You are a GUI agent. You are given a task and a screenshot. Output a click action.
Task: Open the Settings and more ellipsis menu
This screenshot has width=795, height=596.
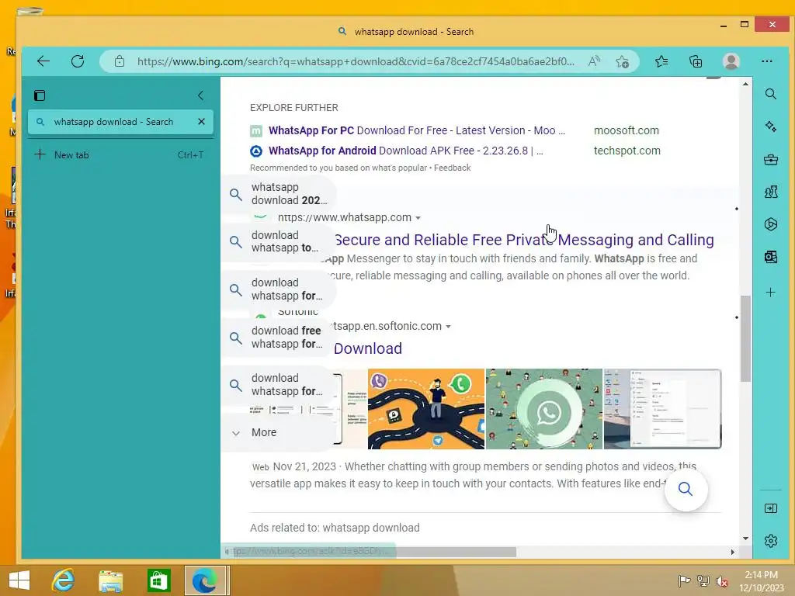coord(766,61)
